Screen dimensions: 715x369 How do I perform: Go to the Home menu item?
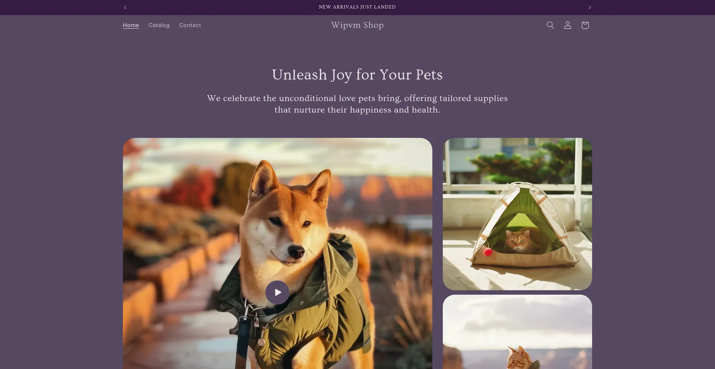pyautogui.click(x=131, y=25)
